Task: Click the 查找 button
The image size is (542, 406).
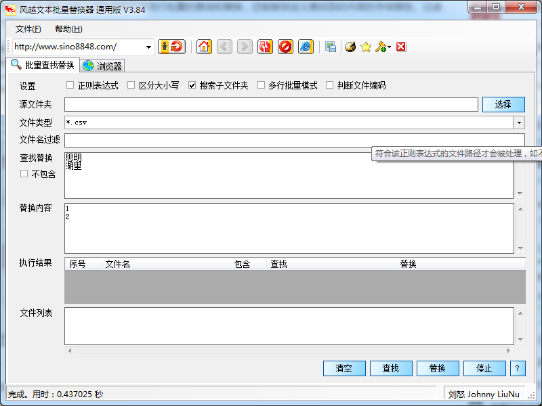Action: [391, 368]
